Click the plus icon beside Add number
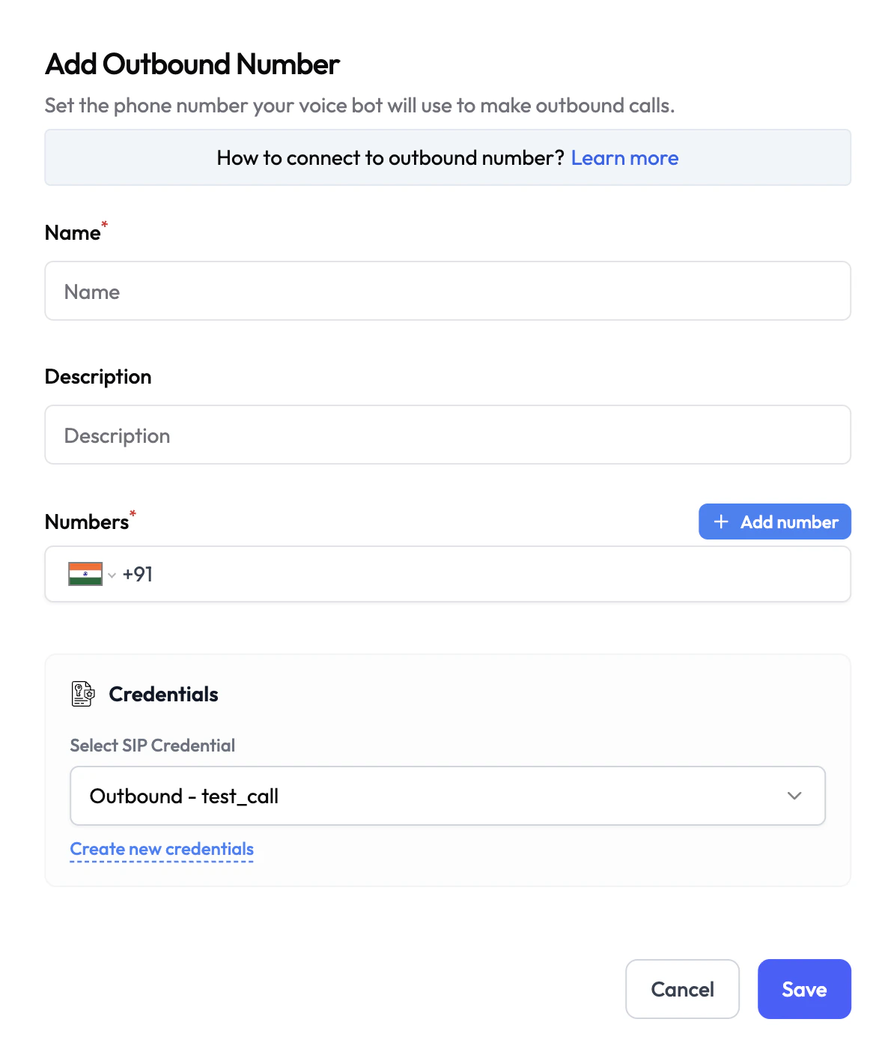The height and width of the screenshot is (1052, 891). tap(721, 522)
